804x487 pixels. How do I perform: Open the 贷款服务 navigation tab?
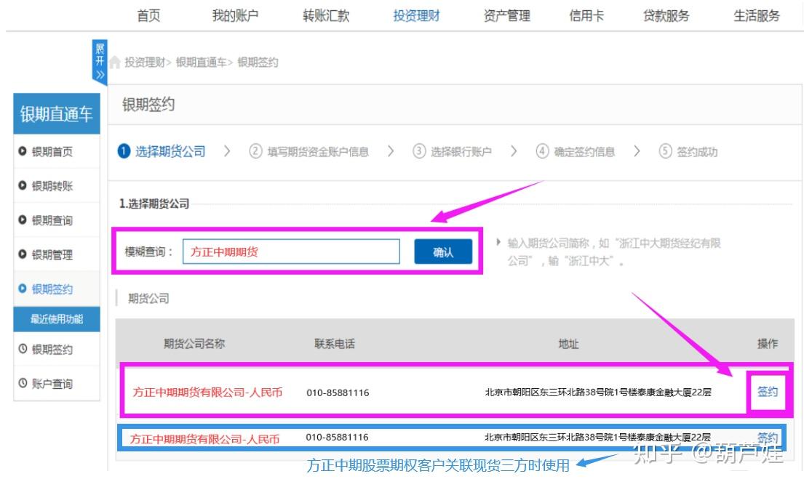666,16
